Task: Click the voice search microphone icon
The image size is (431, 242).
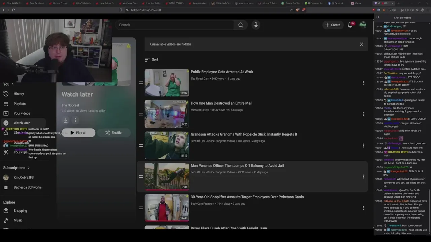Action: (x=256, y=25)
